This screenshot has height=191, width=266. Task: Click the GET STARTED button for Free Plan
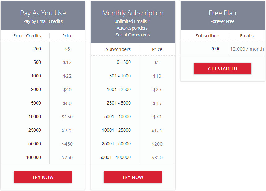tap(222, 68)
